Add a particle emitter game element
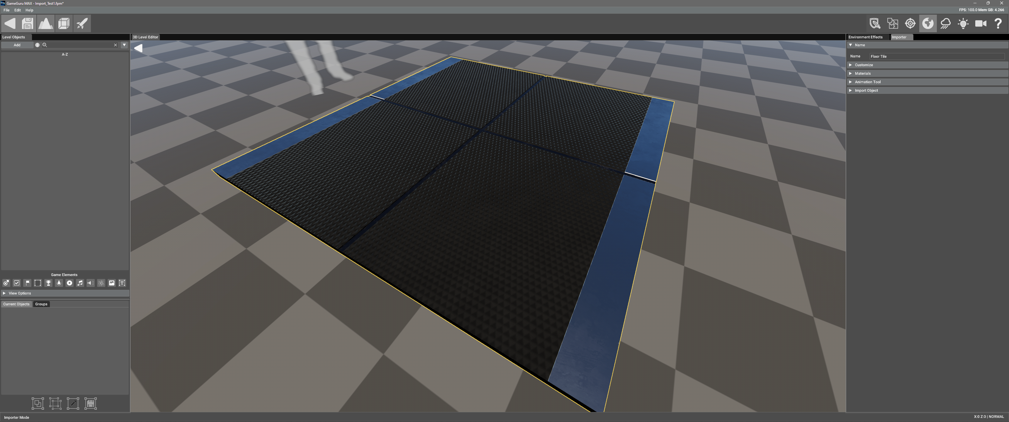 click(x=101, y=283)
